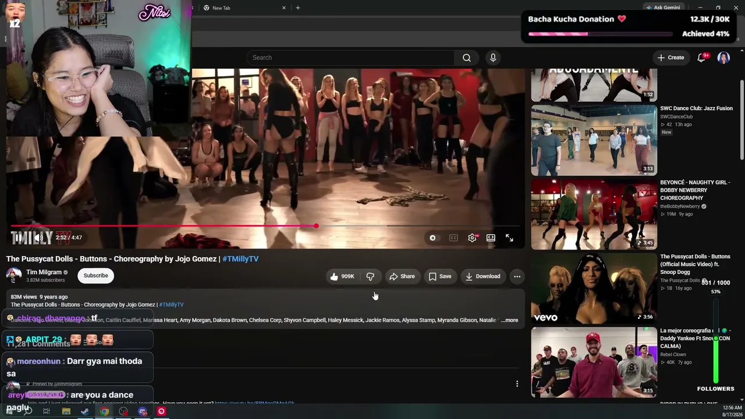This screenshot has width=745, height=419.
Task: Click the 83M views count text
Action: pos(23,297)
